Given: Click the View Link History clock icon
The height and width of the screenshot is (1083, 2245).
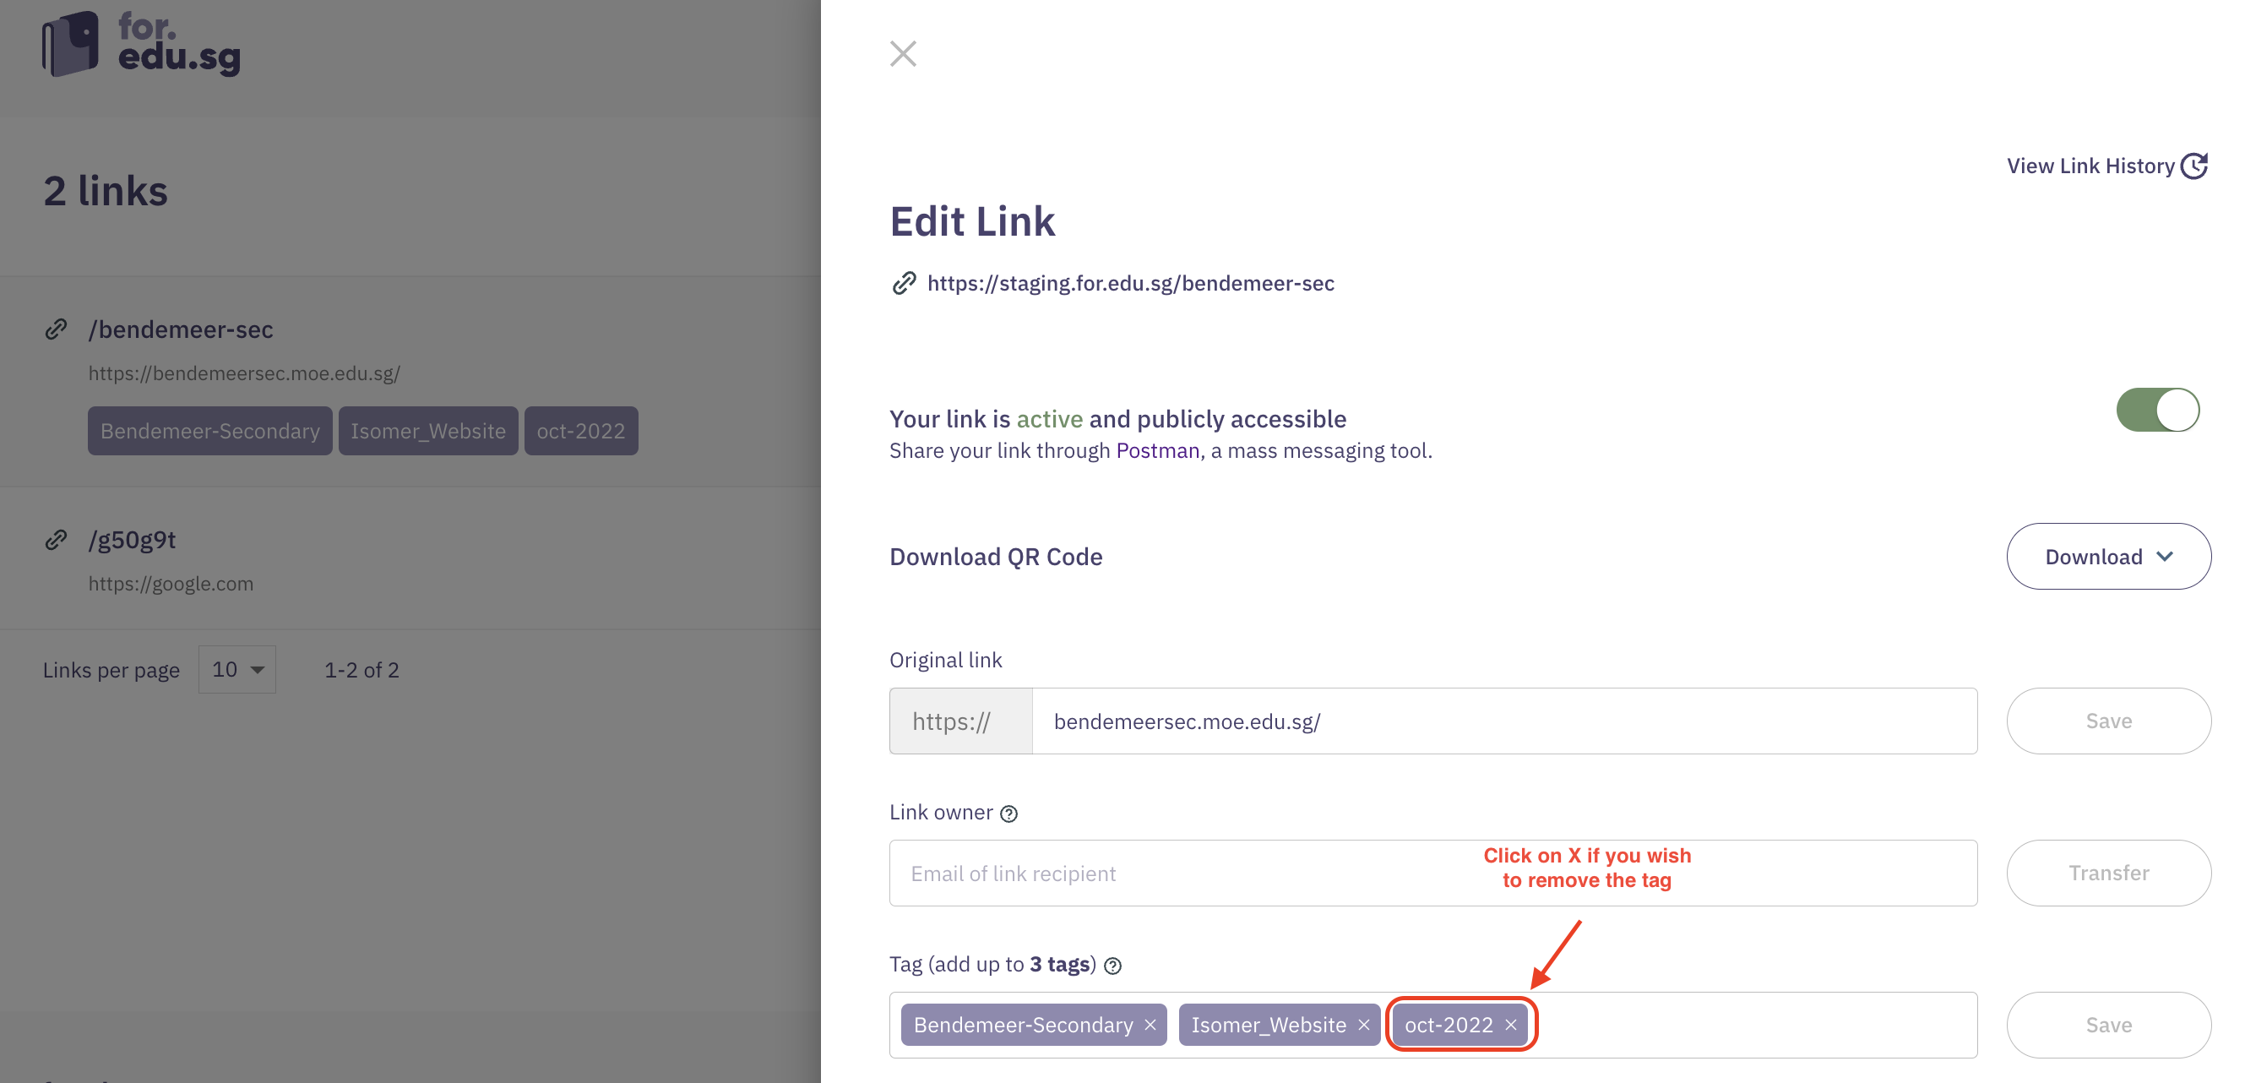Looking at the screenshot, I should [2193, 166].
